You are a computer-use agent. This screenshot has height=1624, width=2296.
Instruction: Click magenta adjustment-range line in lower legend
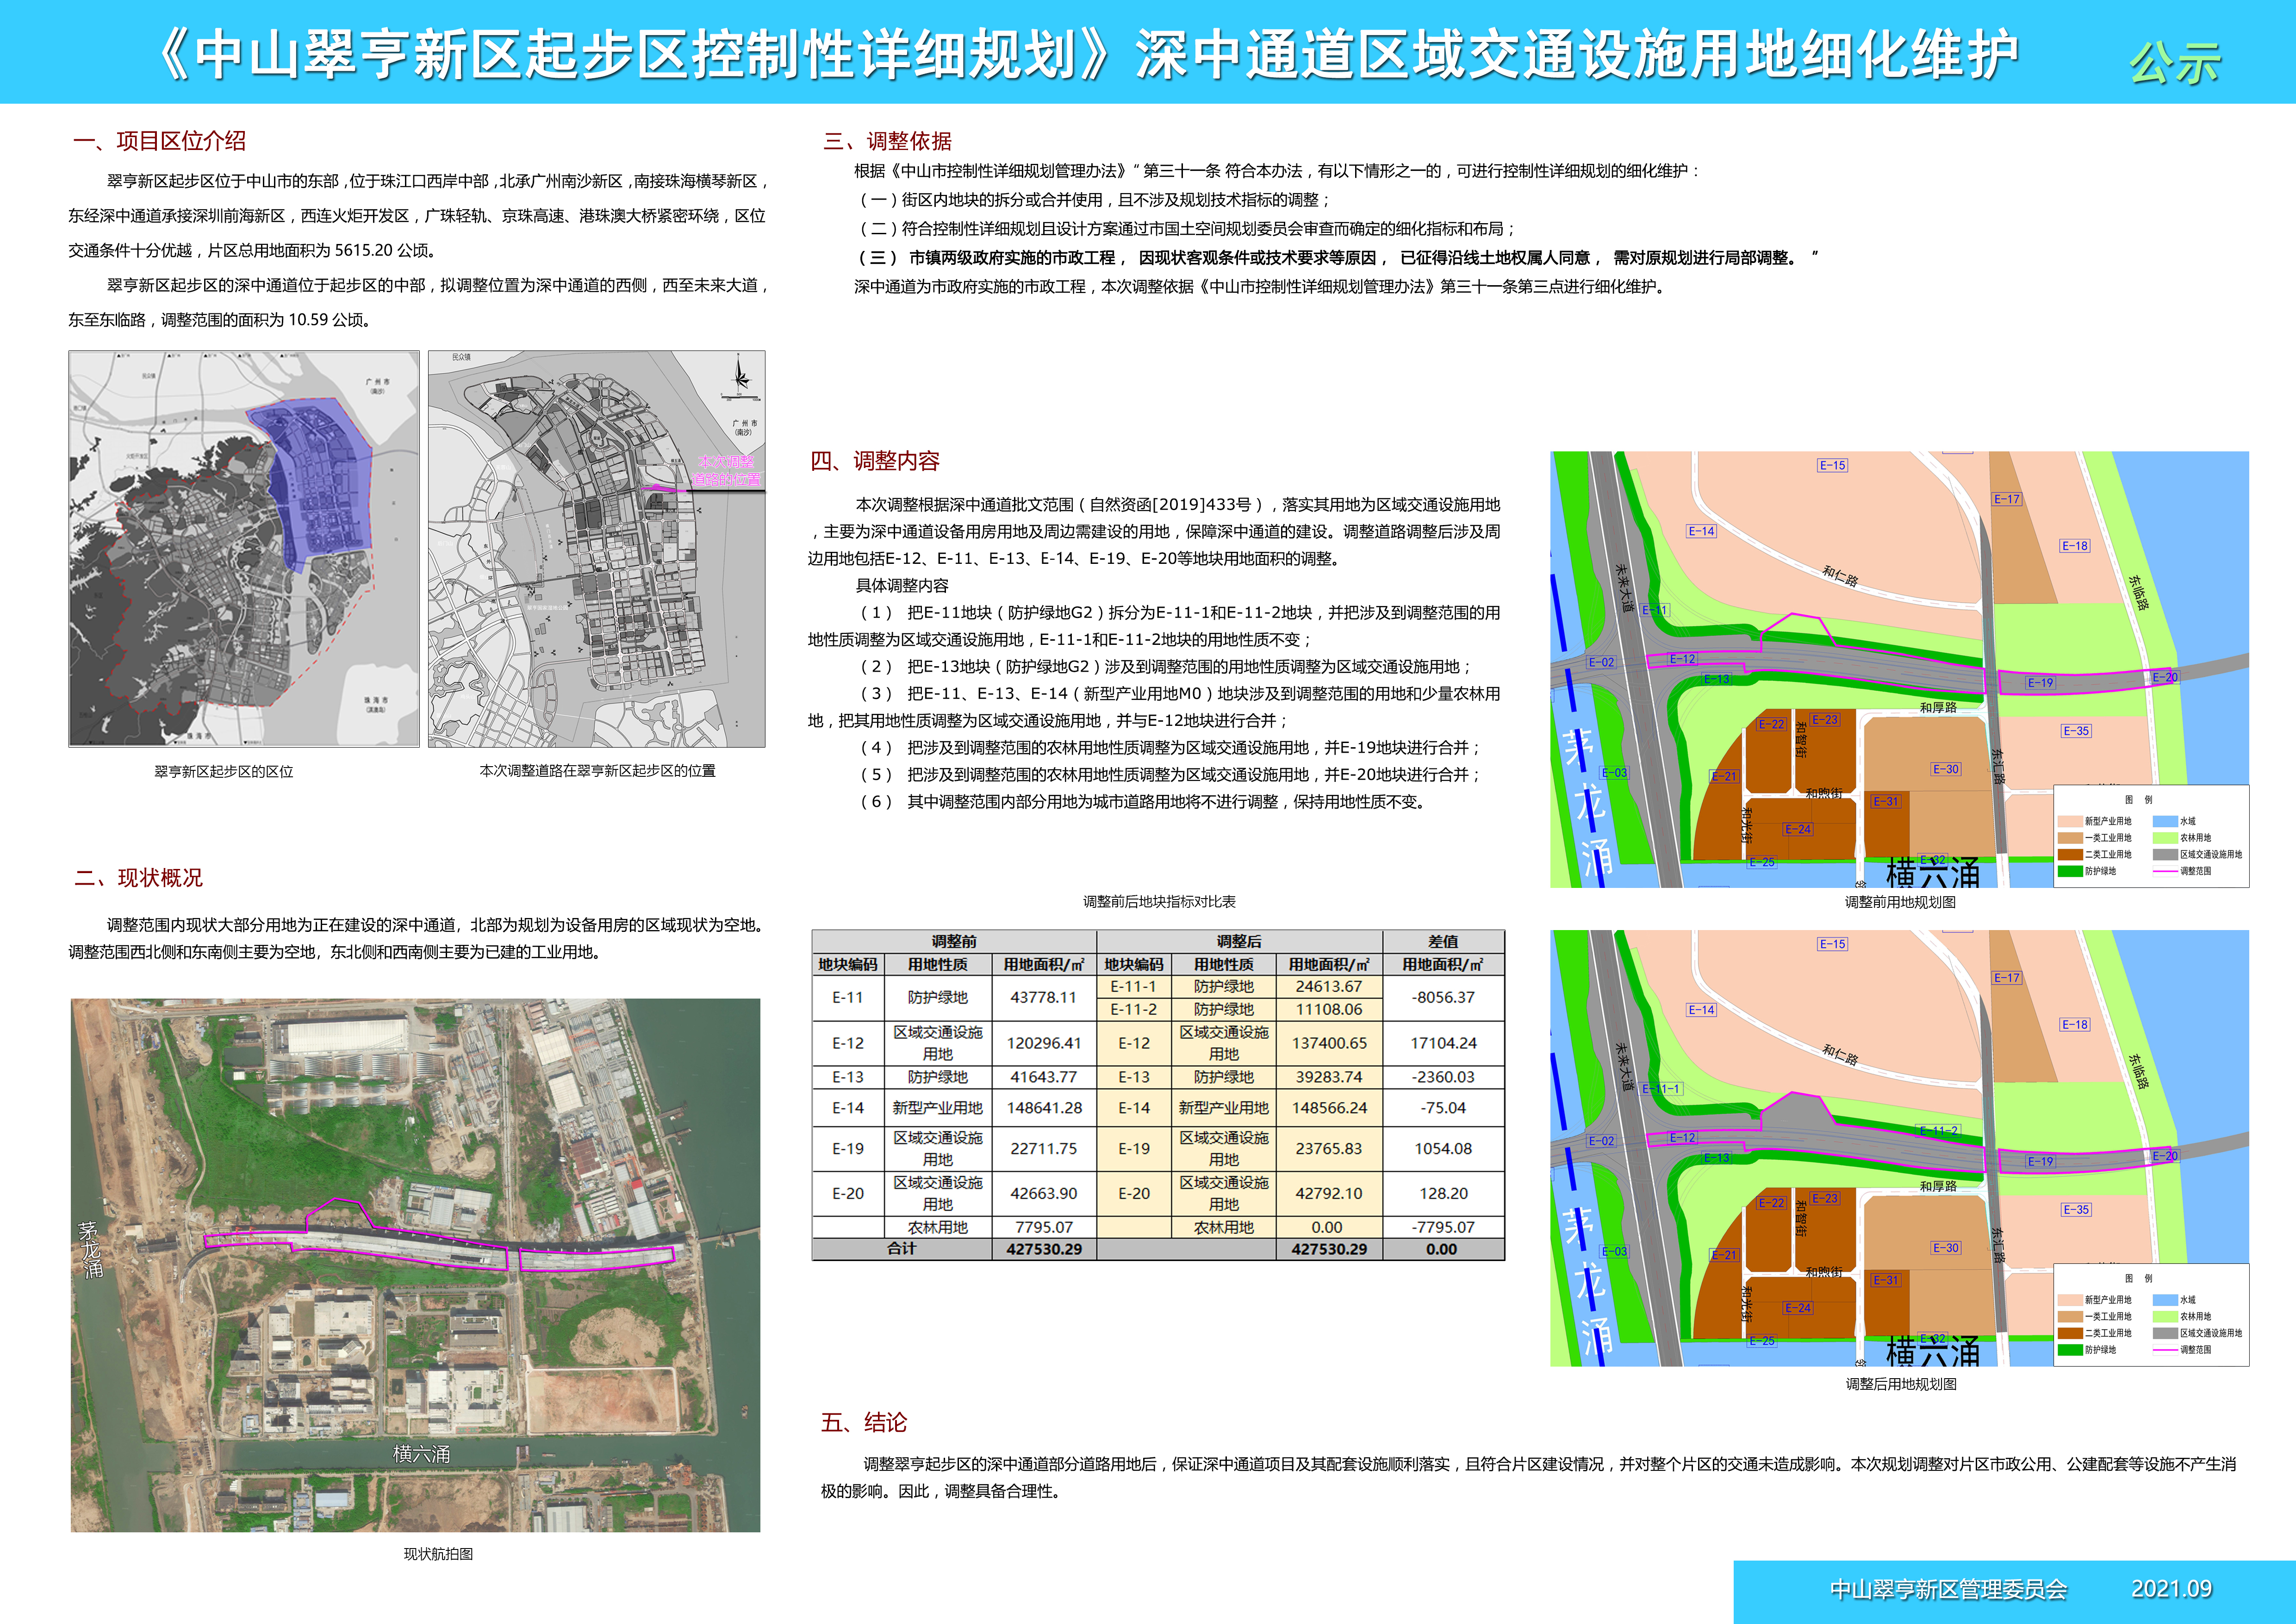click(x=2165, y=1350)
